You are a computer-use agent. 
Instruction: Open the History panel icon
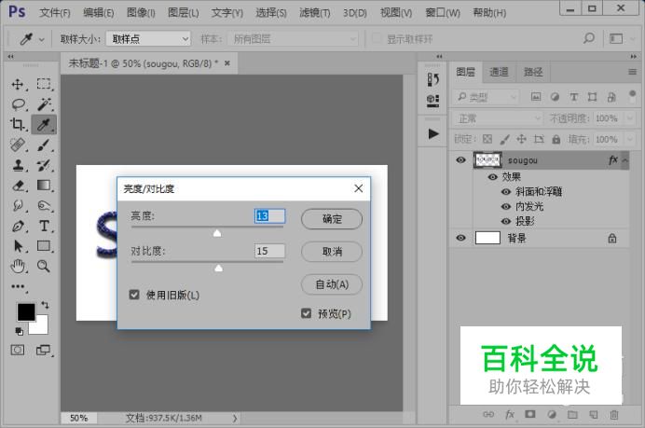432,79
